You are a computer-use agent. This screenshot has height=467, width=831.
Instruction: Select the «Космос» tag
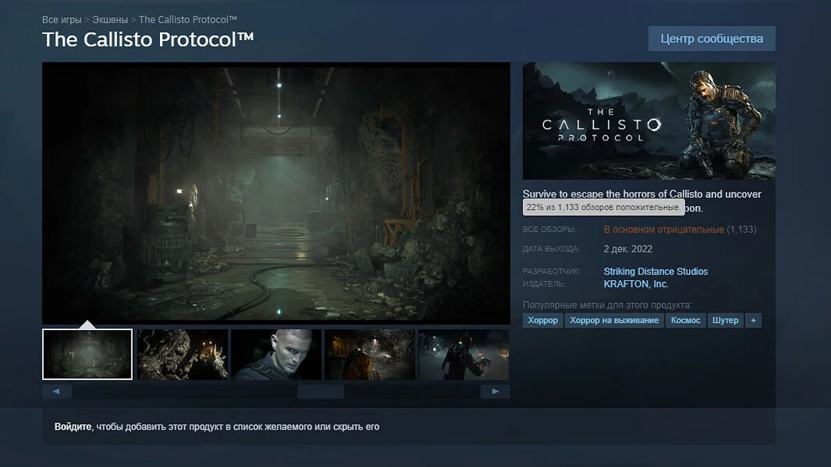pos(686,320)
